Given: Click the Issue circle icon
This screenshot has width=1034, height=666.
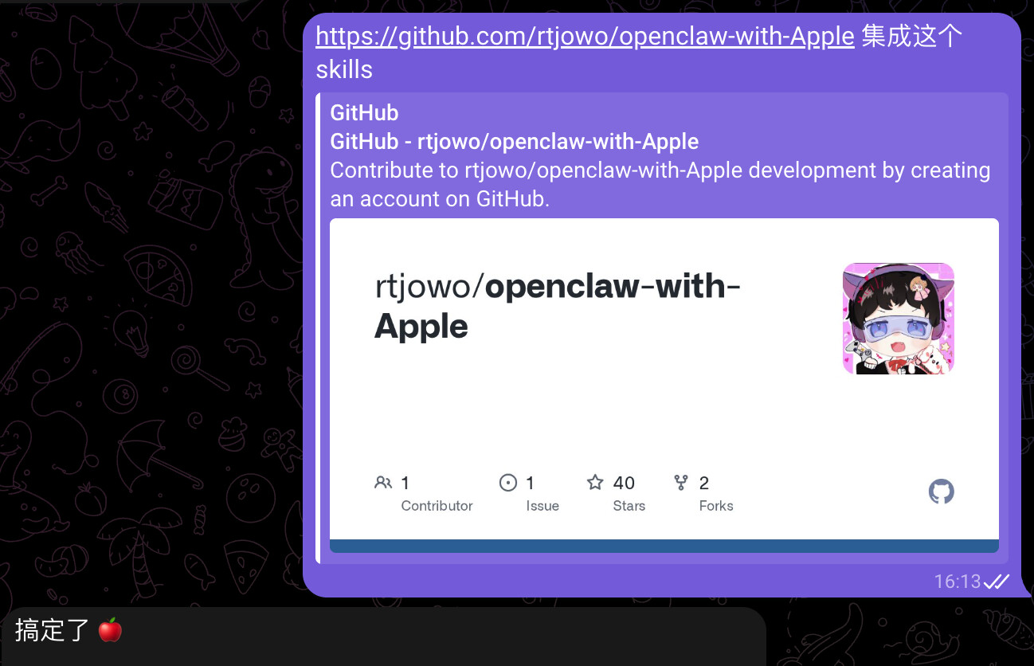Looking at the screenshot, I should (x=508, y=483).
